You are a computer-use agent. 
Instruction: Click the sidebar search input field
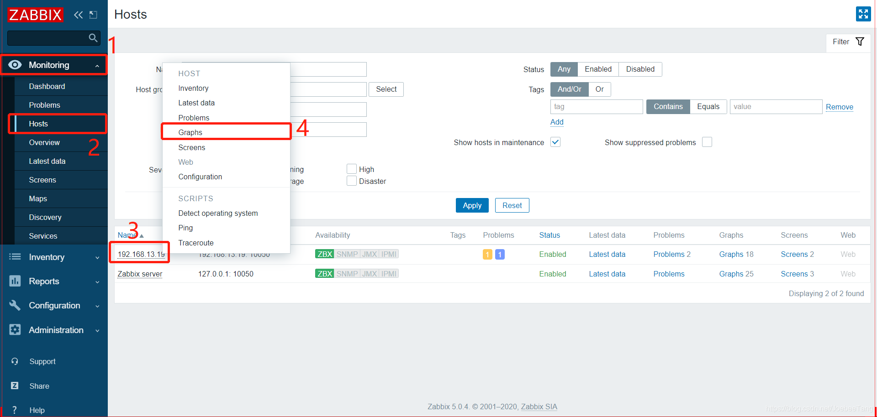pyautogui.click(x=48, y=38)
